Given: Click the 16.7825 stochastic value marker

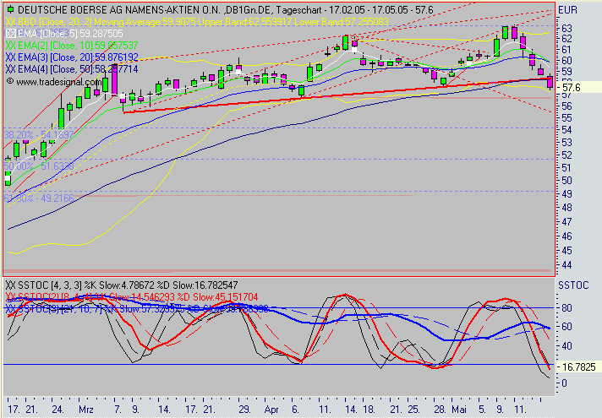Looking at the screenshot, I should 578,367.
